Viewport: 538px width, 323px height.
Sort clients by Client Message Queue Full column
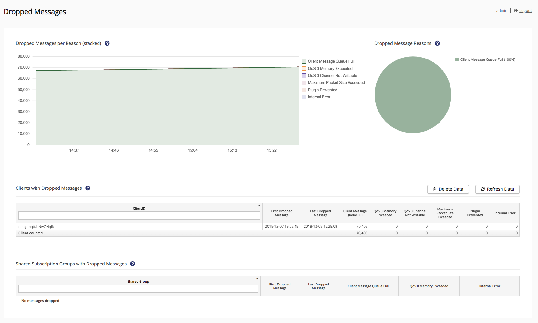pyautogui.click(x=355, y=213)
